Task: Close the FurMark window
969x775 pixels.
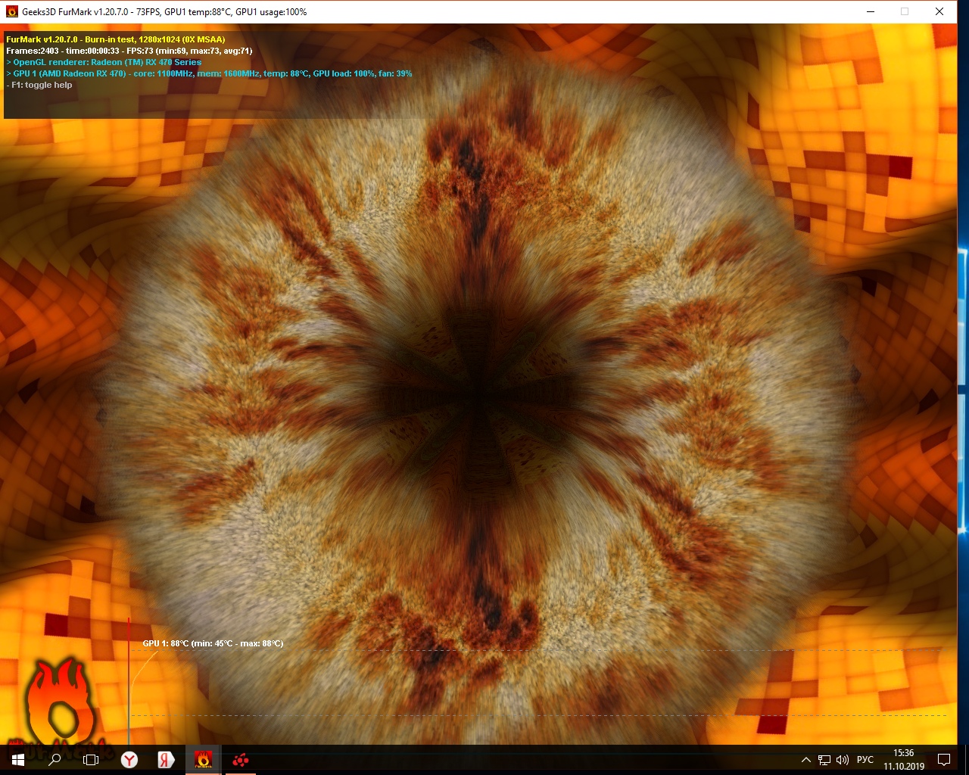Action: (939, 11)
